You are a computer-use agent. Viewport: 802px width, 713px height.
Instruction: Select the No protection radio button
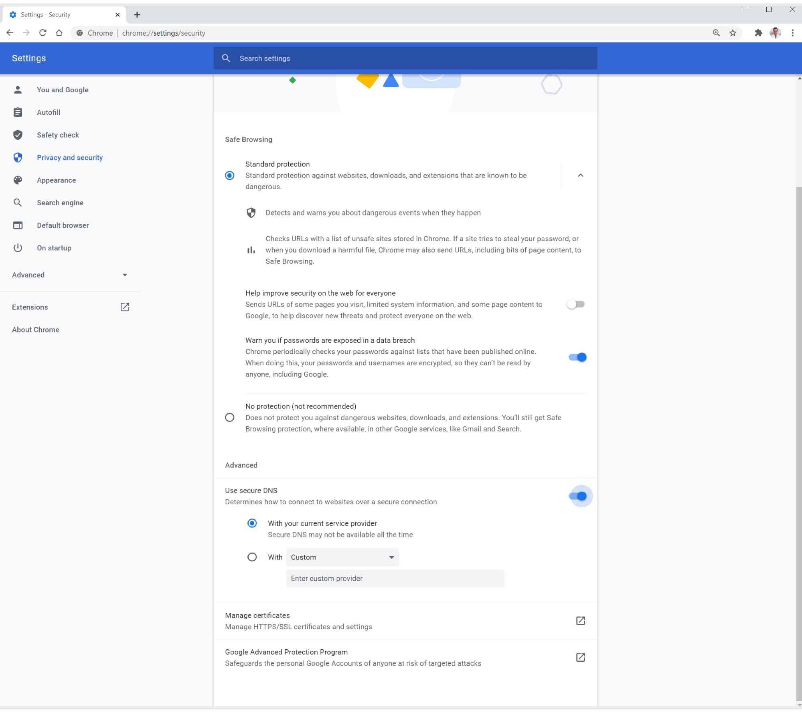pos(229,417)
